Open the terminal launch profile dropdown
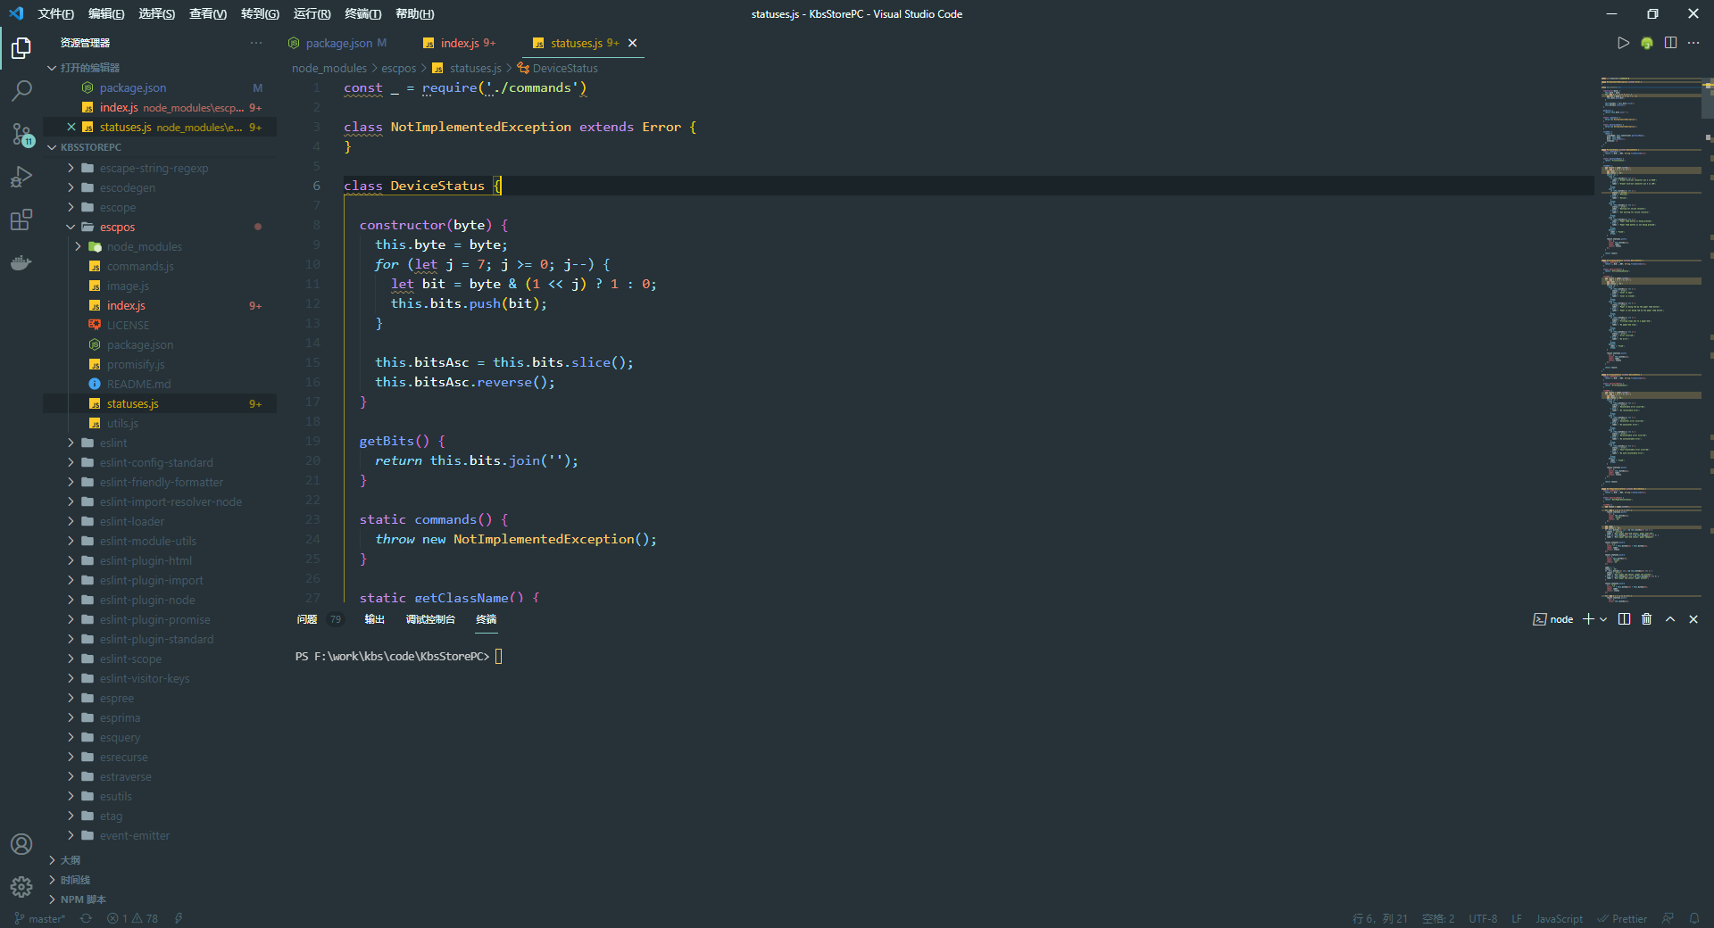Viewport: 1714px width, 928px height. click(1603, 619)
